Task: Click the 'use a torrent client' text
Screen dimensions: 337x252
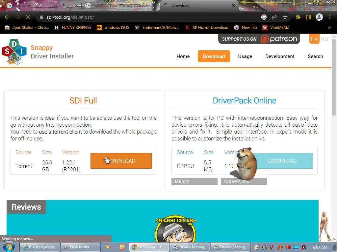Action: coord(61,132)
